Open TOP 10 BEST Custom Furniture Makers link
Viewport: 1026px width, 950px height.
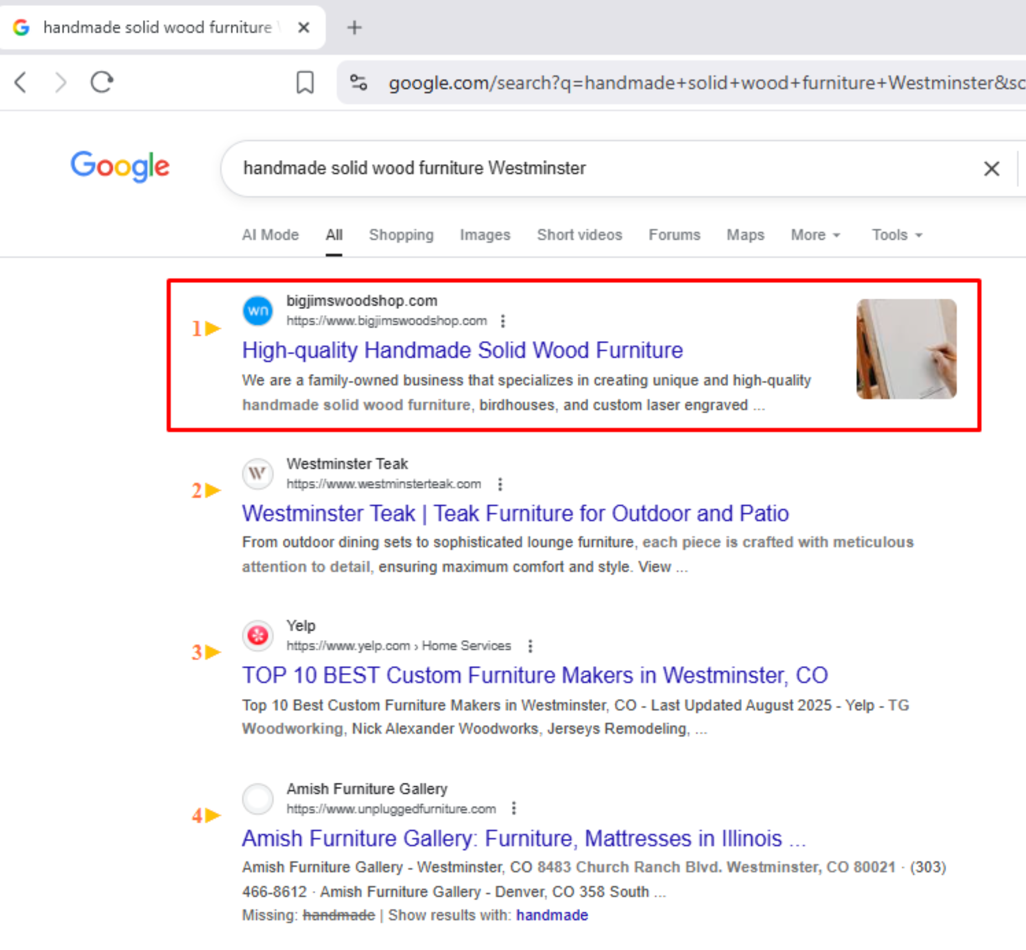[x=535, y=676]
